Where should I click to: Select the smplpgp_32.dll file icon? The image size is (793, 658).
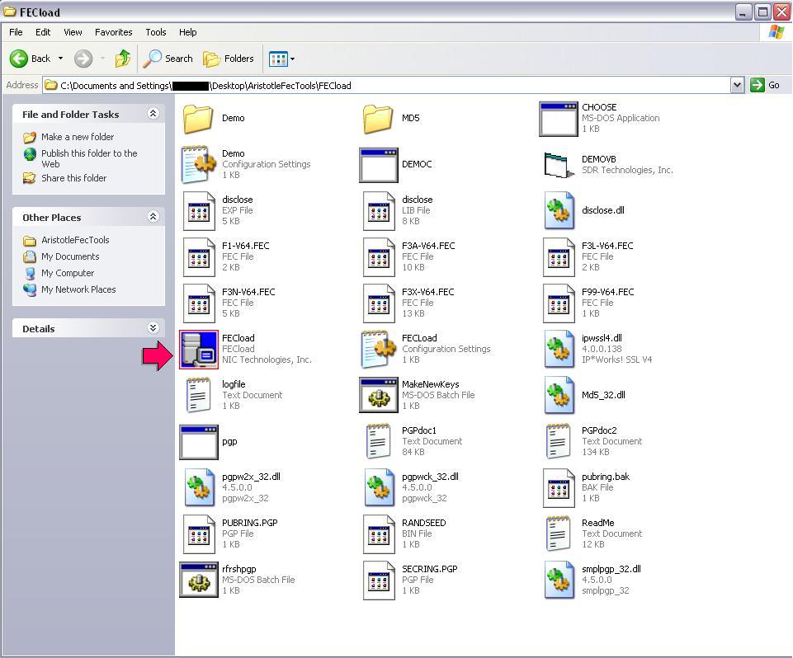559,580
